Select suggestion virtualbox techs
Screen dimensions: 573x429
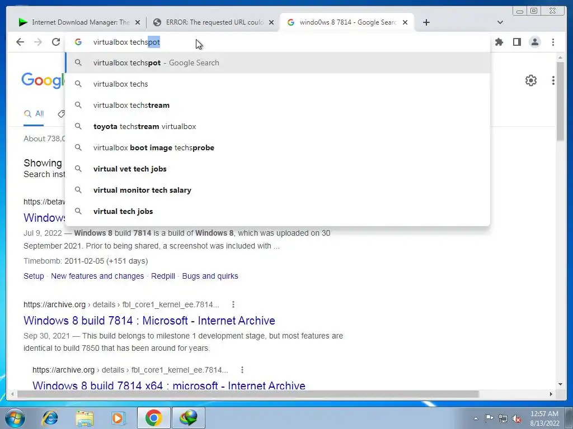coord(278,84)
